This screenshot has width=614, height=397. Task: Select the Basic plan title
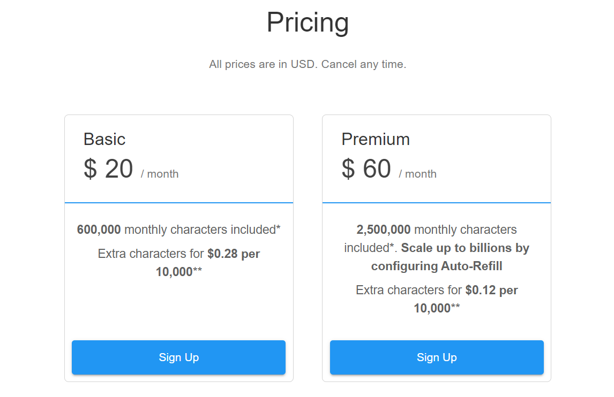click(x=104, y=139)
